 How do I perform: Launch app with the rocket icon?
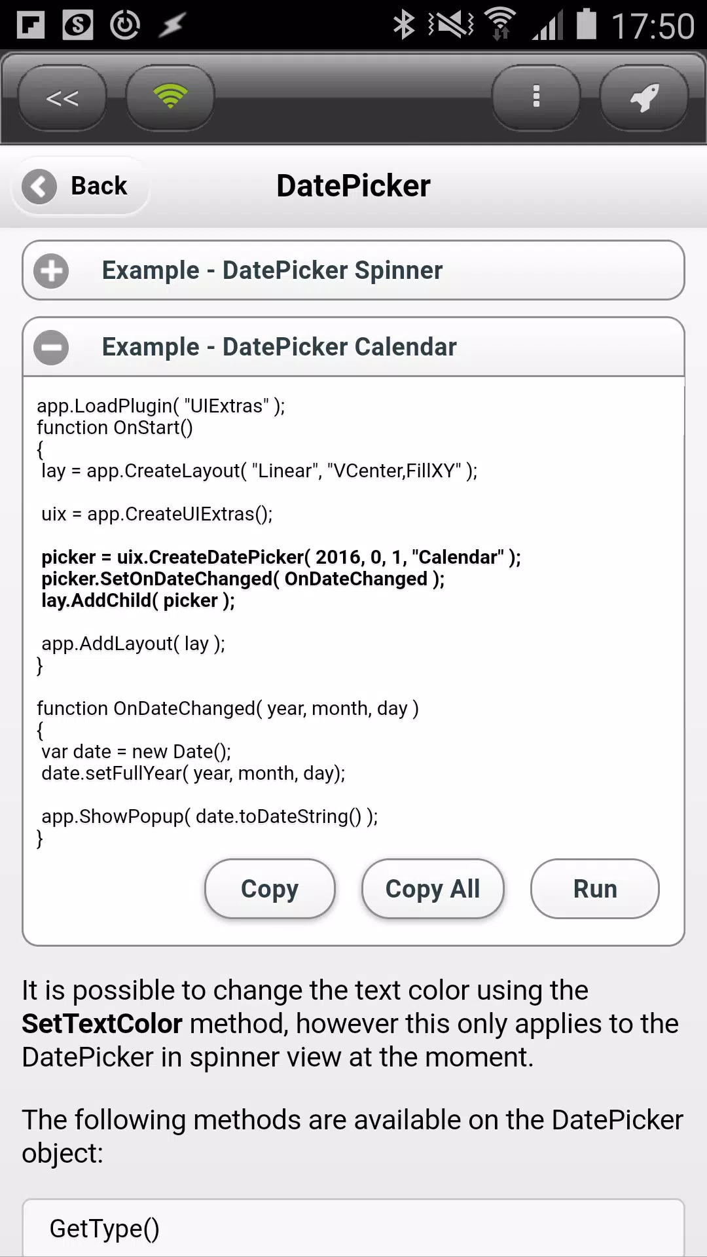pyautogui.click(x=644, y=98)
